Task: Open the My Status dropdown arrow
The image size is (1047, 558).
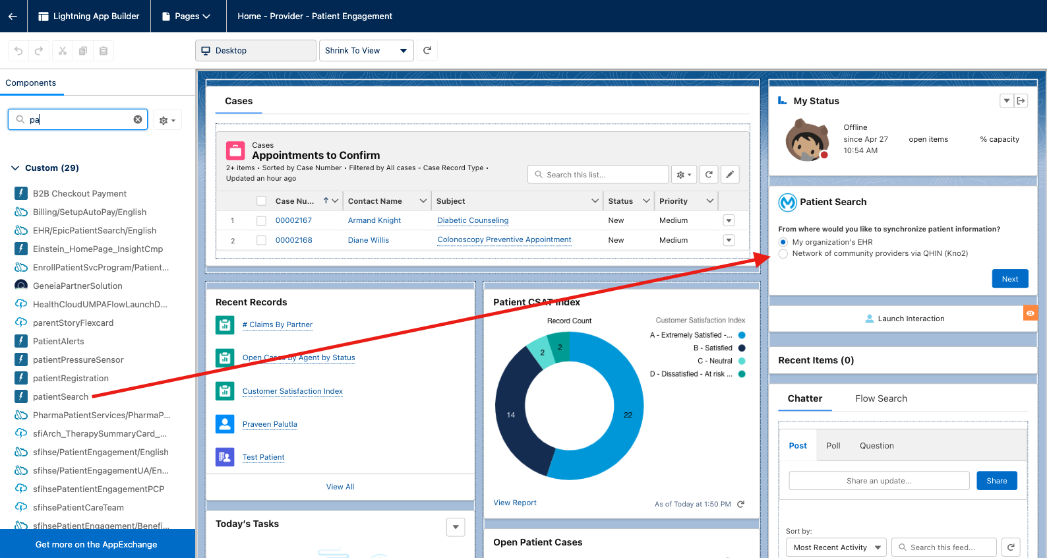Action: (1007, 101)
